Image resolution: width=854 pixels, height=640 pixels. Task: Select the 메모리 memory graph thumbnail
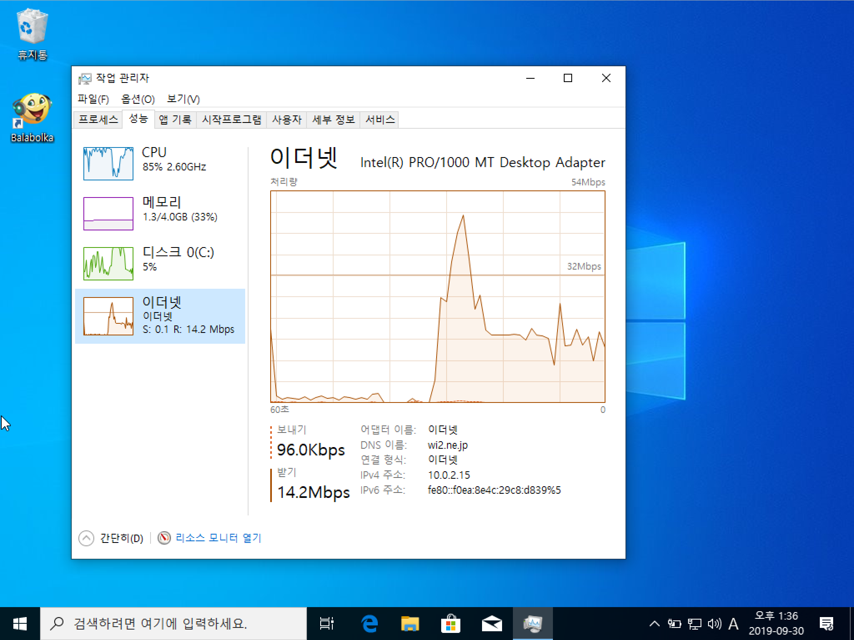coord(108,213)
